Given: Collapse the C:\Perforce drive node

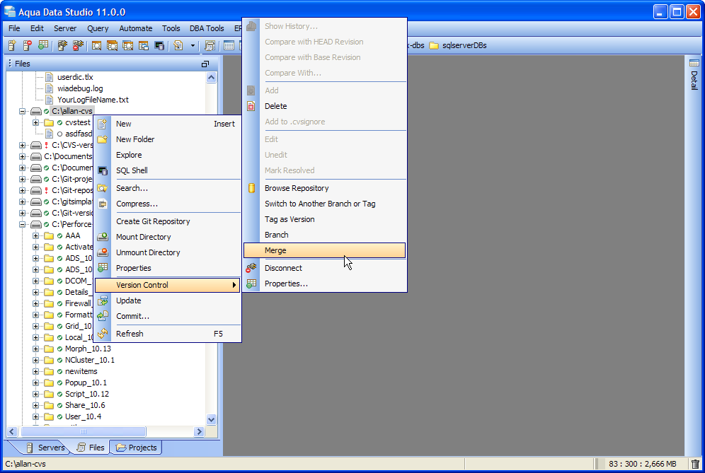Looking at the screenshot, I should 22,225.
